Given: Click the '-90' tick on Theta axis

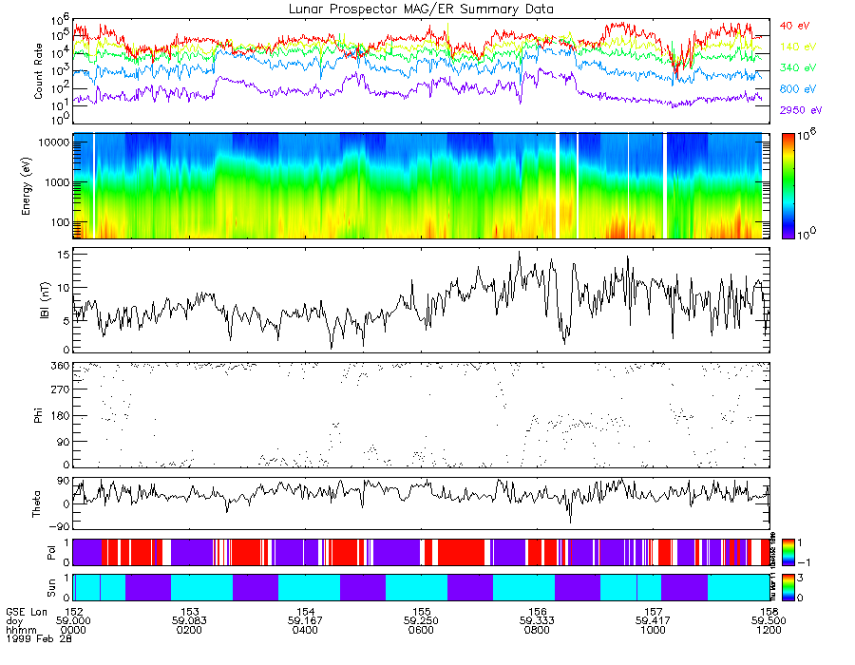Looking at the screenshot, I should point(60,527).
